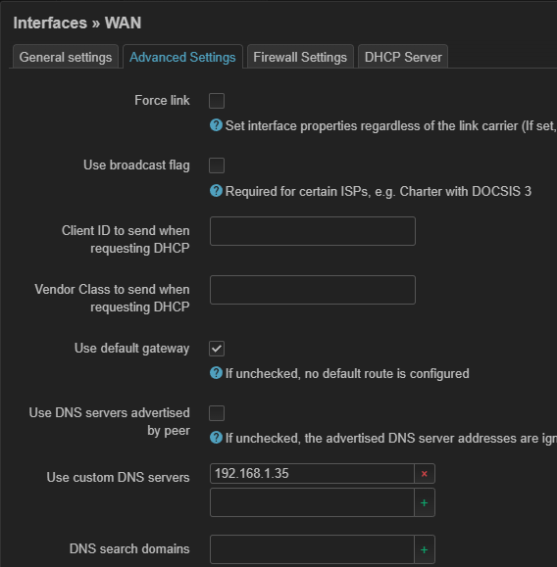
Task: Add a DNS search domain entry
Action: (x=425, y=549)
